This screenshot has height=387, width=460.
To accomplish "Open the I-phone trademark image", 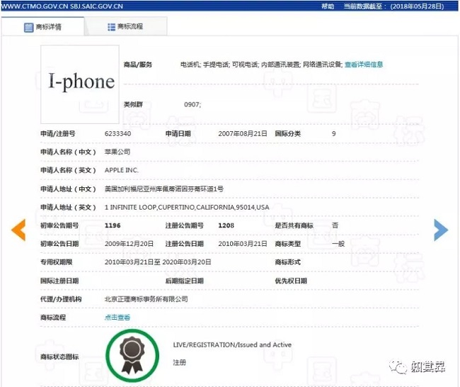I will tap(81, 82).
